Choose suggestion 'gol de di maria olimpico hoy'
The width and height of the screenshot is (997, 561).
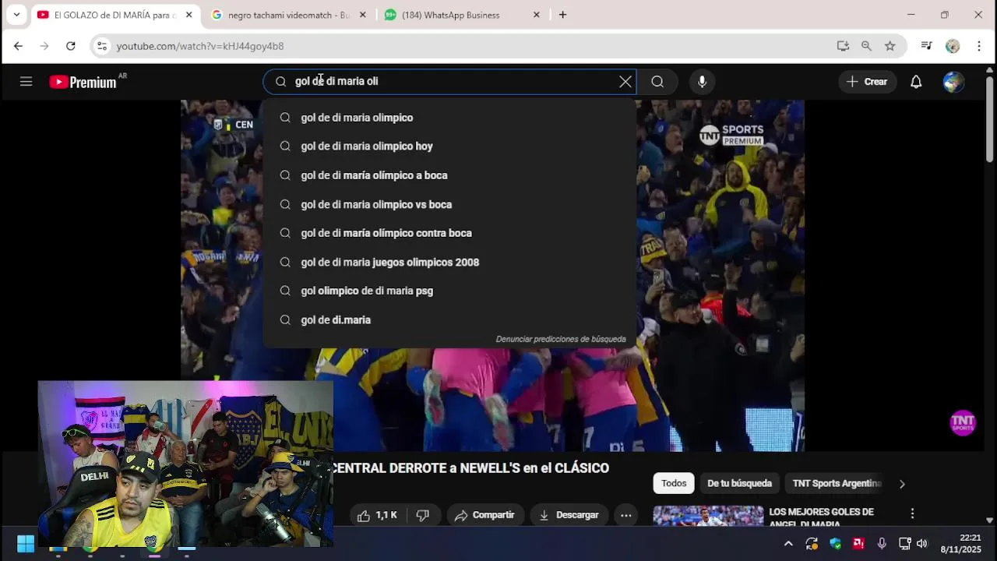449,146
